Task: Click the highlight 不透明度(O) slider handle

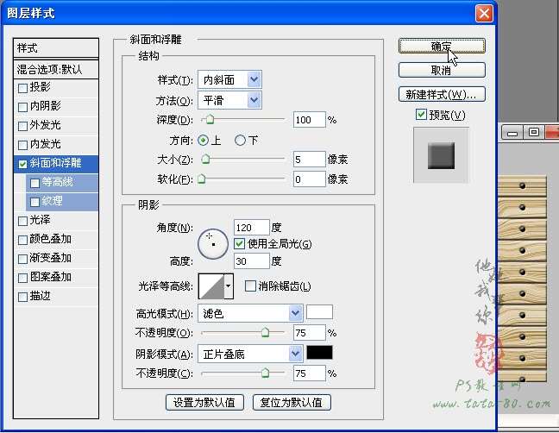Action: click(x=265, y=332)
